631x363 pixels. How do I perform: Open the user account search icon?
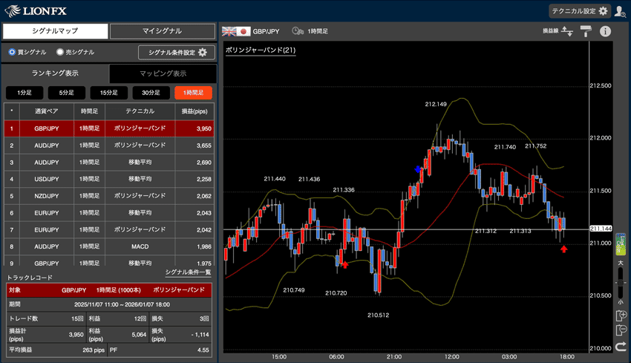[x=620, y=11]
